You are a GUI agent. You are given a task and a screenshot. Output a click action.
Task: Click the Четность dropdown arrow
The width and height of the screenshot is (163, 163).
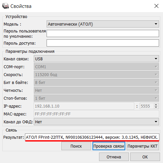(x=156, y=90)
